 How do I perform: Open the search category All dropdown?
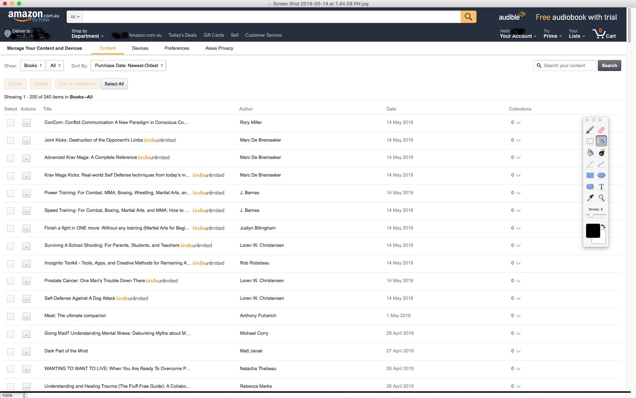[x=75, y=17]
